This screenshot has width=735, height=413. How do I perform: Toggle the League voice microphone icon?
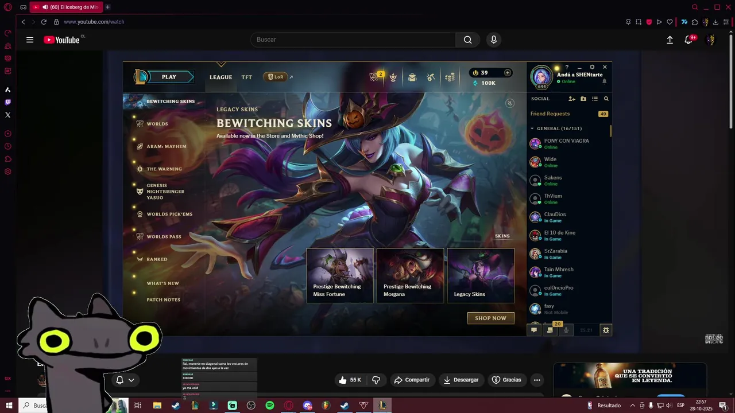coord(566,330)
